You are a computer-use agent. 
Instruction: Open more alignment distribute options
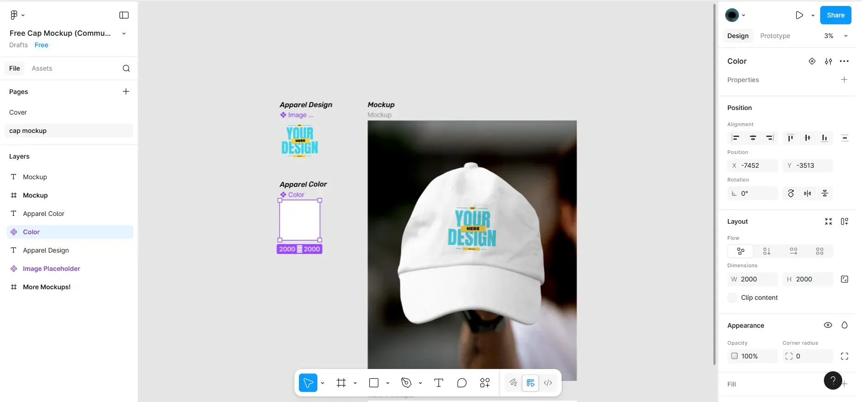[x=845, y=138]
